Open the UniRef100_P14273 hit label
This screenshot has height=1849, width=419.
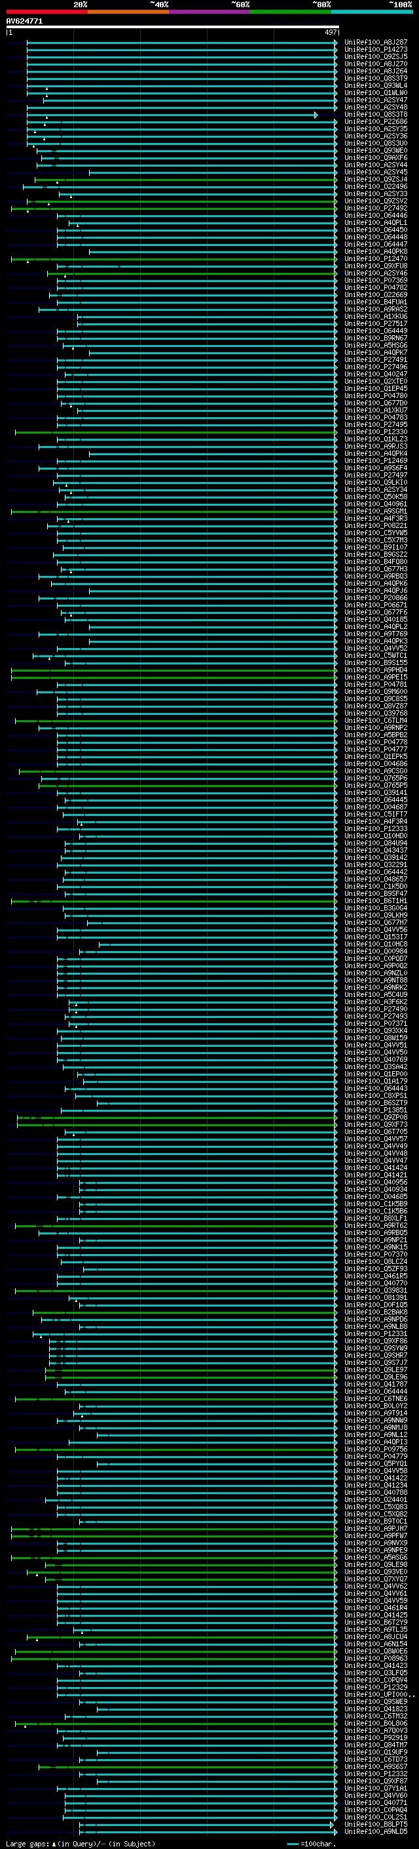(x=375, y=50)
